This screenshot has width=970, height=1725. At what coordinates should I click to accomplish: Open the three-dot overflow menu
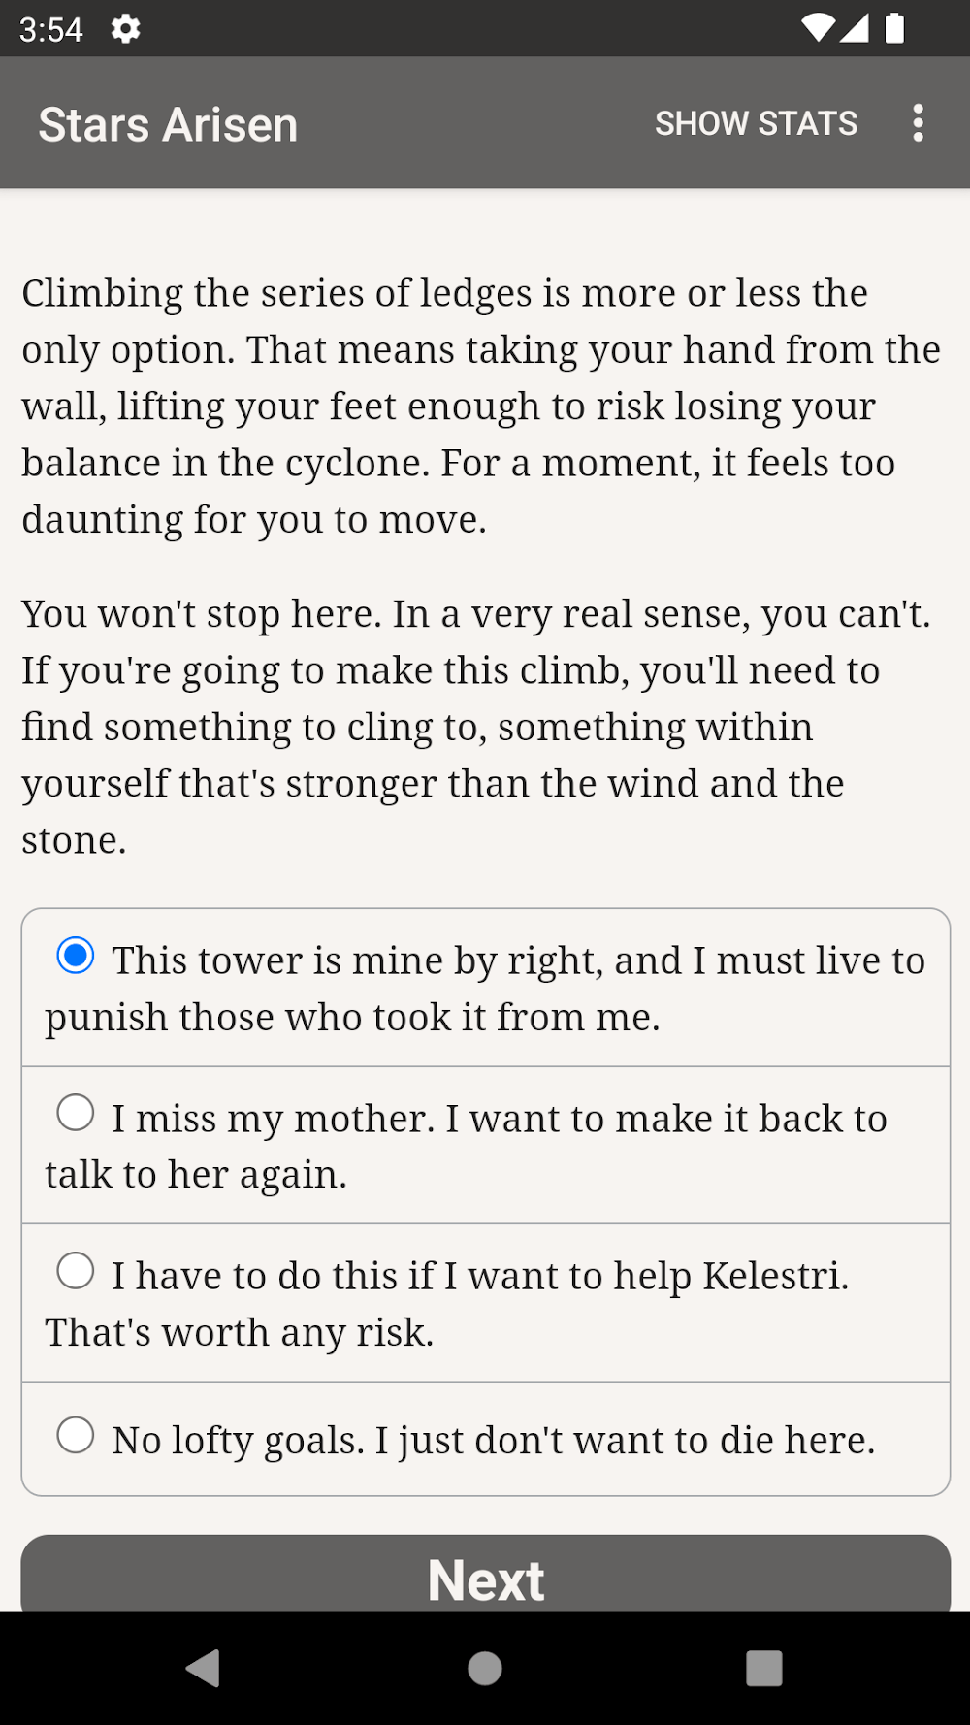point(918,123)
